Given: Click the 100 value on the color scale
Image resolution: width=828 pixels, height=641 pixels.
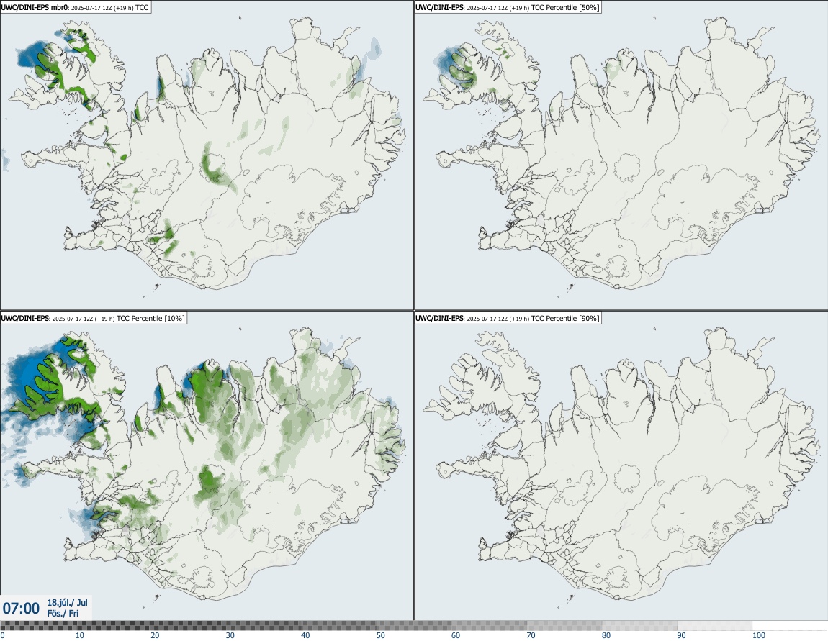Looking at the screenshot, I should point(759,635).
